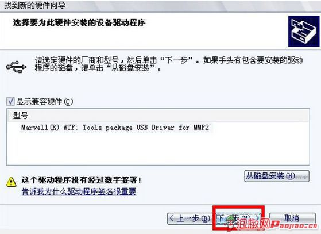Click the USB device symbol icon
This screenshot has width=321, height=234.
click(x=17, y=67)
